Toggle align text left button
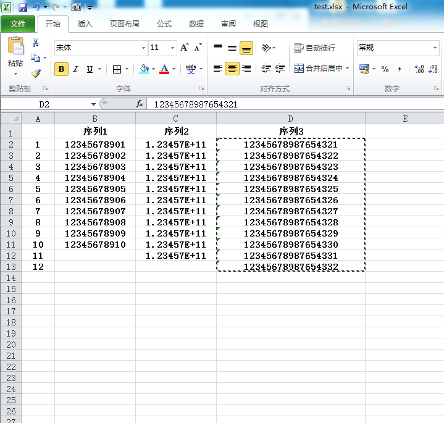This screenshot has width=444, height=423. pos(218,69)
